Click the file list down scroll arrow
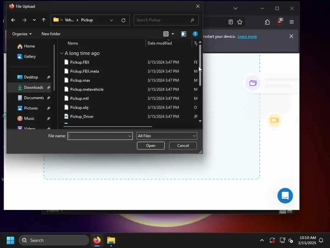Viewport: 330px width, 248px height. (x=200, y=121)
